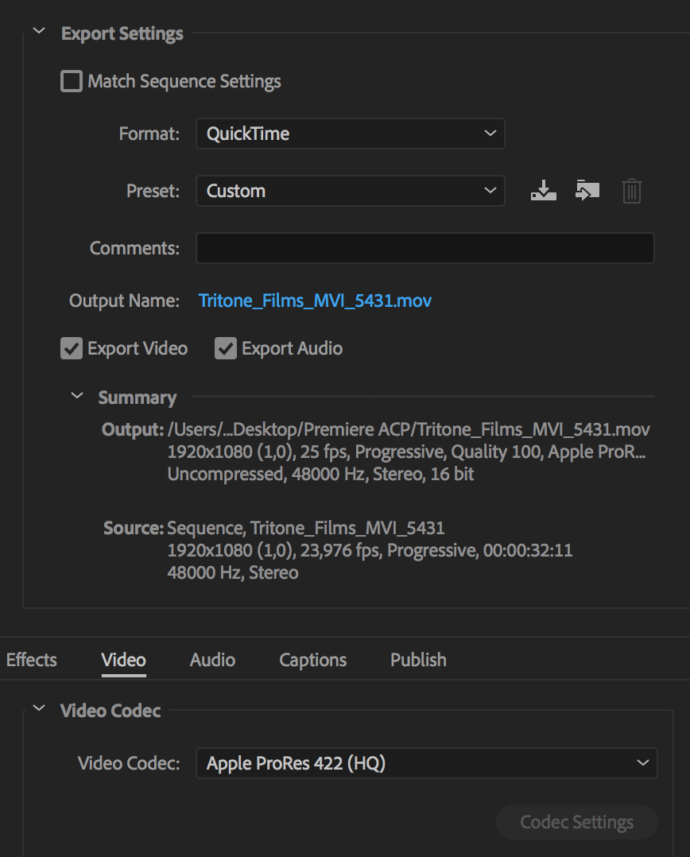Select the Video tab
Image resolution: width=690 pixels, height=857 pixels.
tap(123, 660)
